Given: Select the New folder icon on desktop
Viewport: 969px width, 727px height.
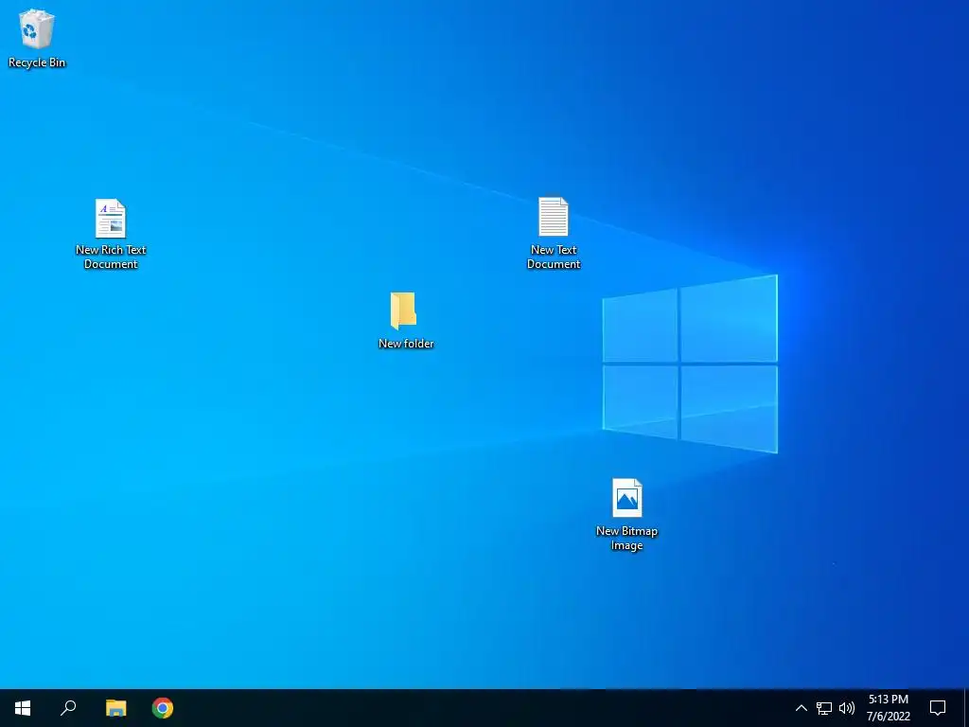Looking at the screenshot, I should pos(403,310).
